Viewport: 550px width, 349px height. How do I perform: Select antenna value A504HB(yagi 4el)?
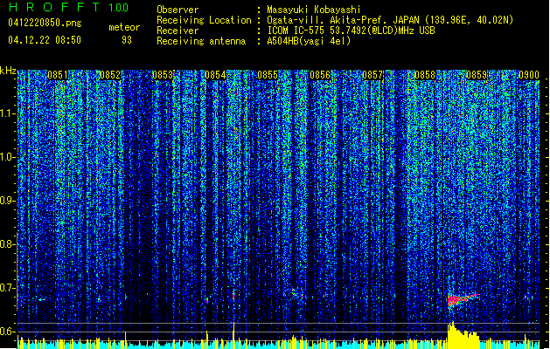pyautogui.click(x=309, y=41)
